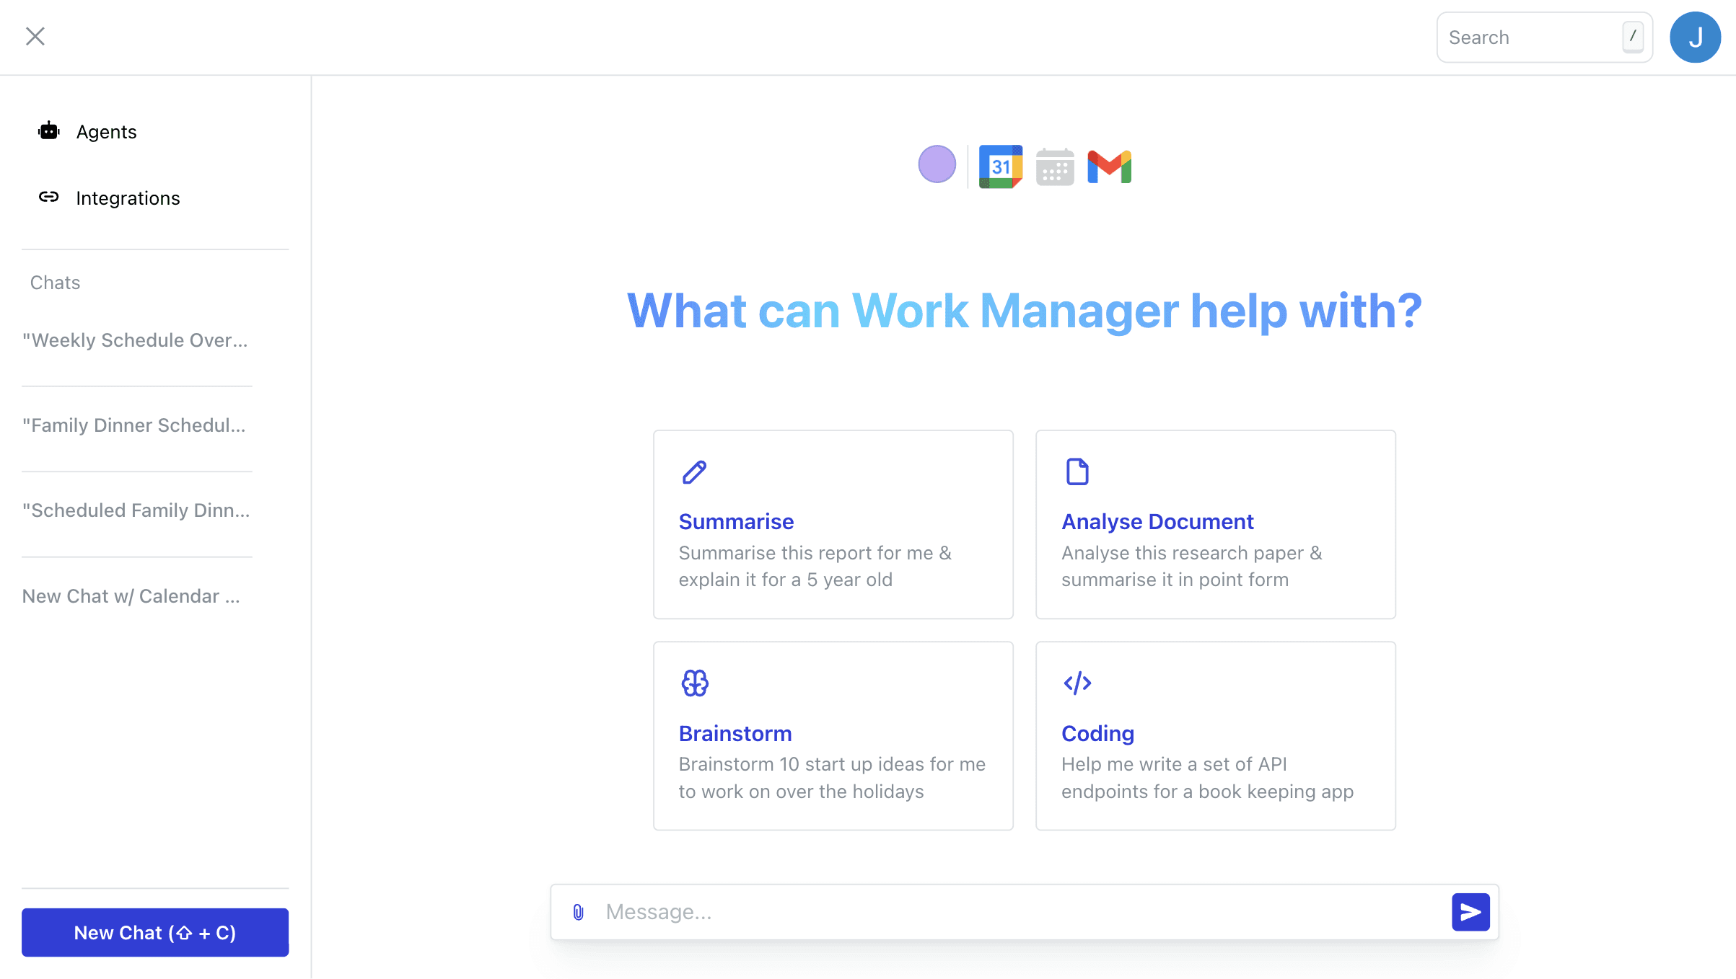Viewport: 1736px width, 979px height.
Task: Click the attach file paperclip icon
Action: coord(578,912)
